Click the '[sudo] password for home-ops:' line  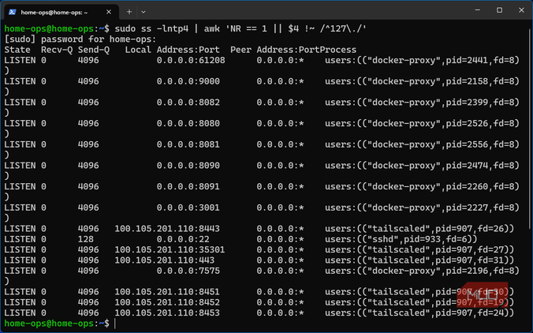click(x=80, y=39)
